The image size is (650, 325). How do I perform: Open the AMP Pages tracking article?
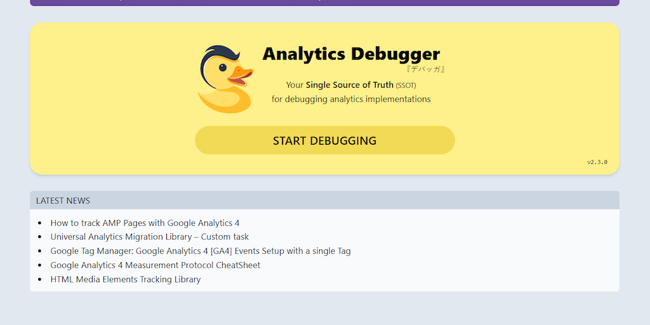tap(145, 223)
